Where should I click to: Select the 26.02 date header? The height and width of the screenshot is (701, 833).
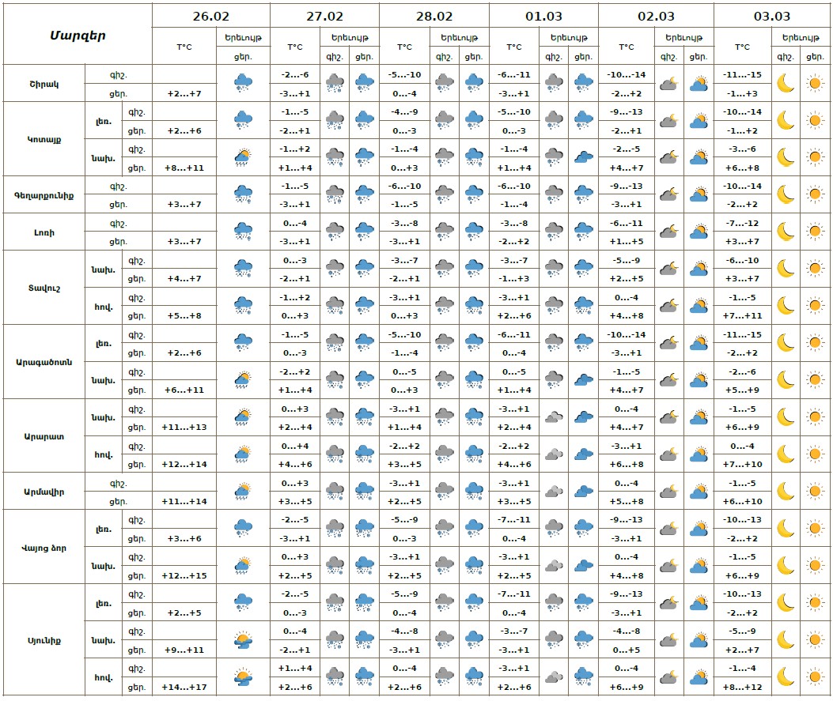pyautogui.click(x=211, y=16)
